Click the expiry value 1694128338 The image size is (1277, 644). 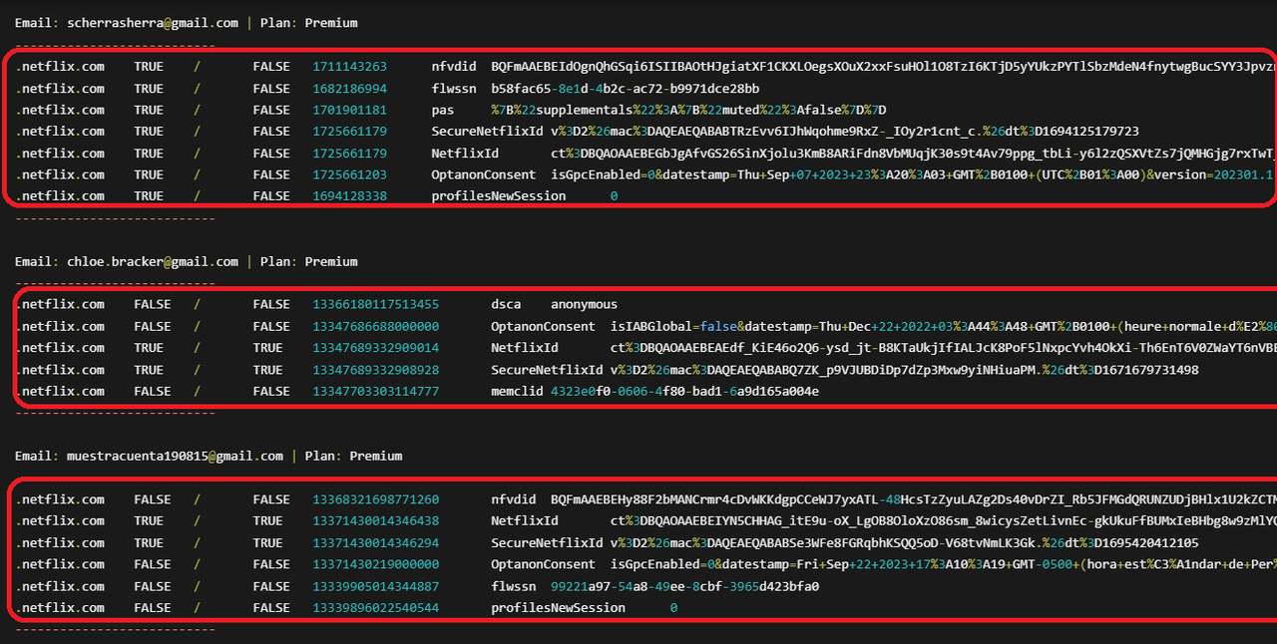[x=349, y=196]
